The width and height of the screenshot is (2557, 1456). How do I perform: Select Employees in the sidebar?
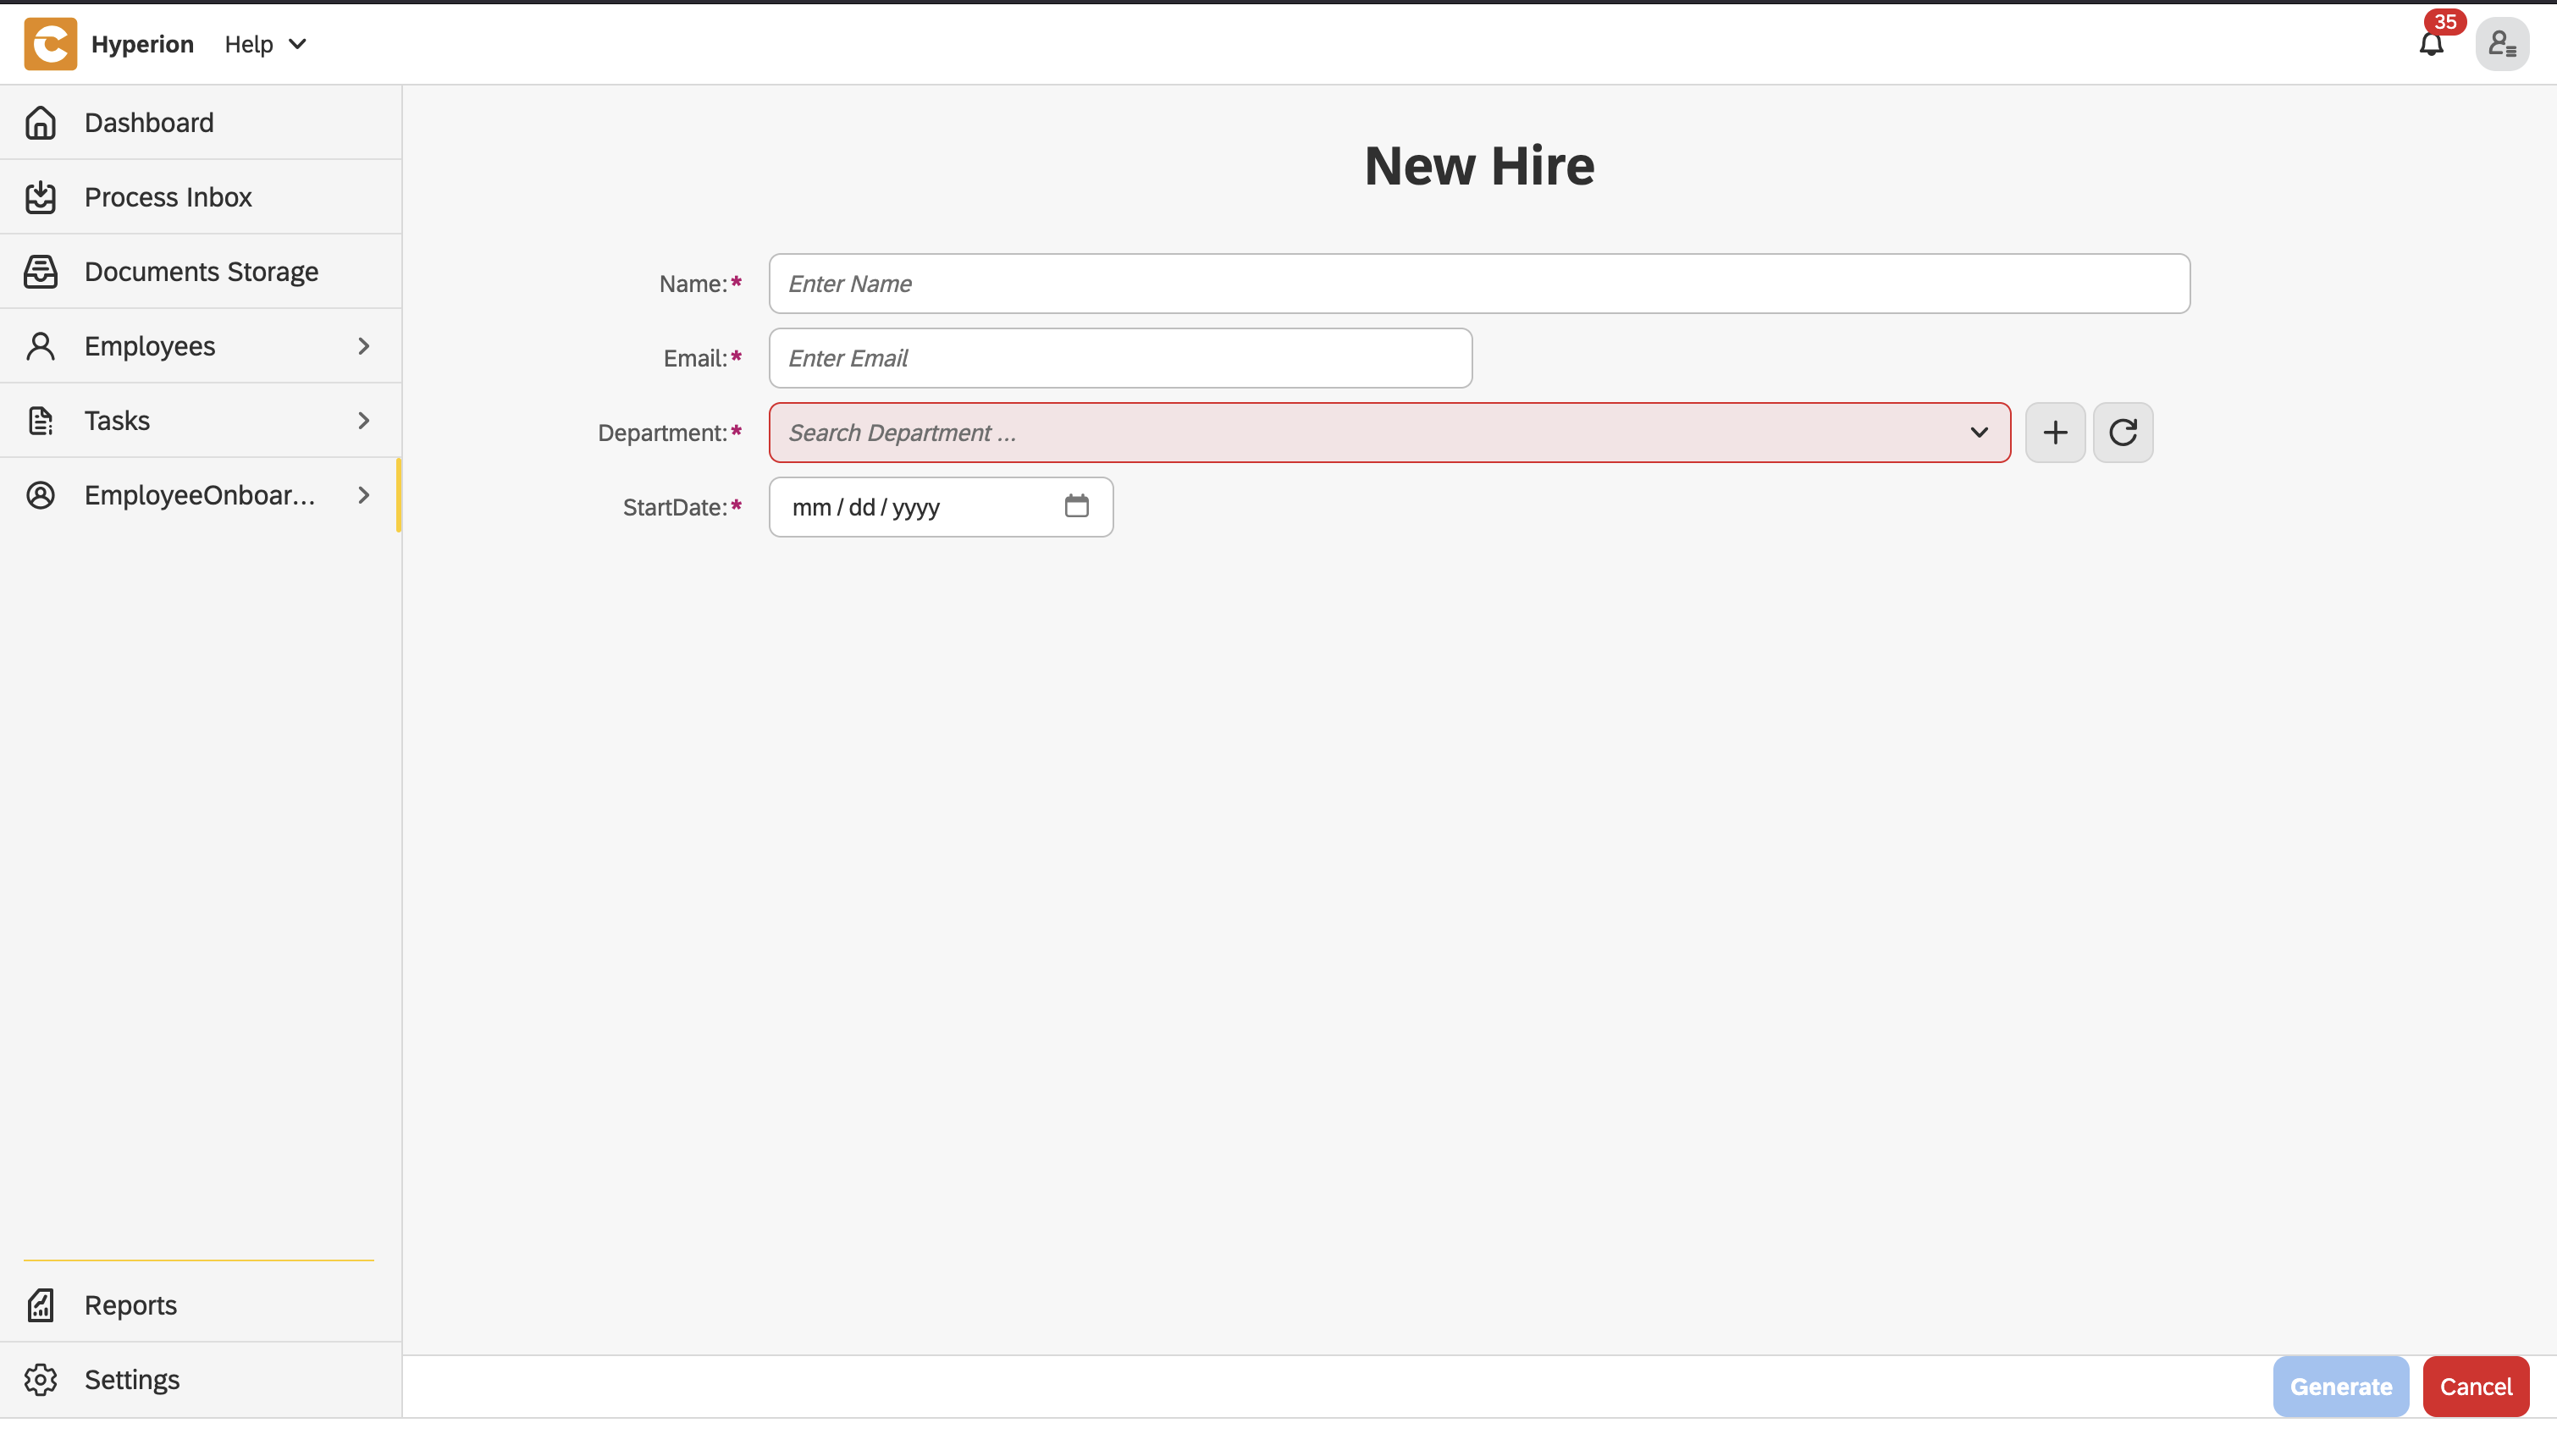[x=200, y=346]
